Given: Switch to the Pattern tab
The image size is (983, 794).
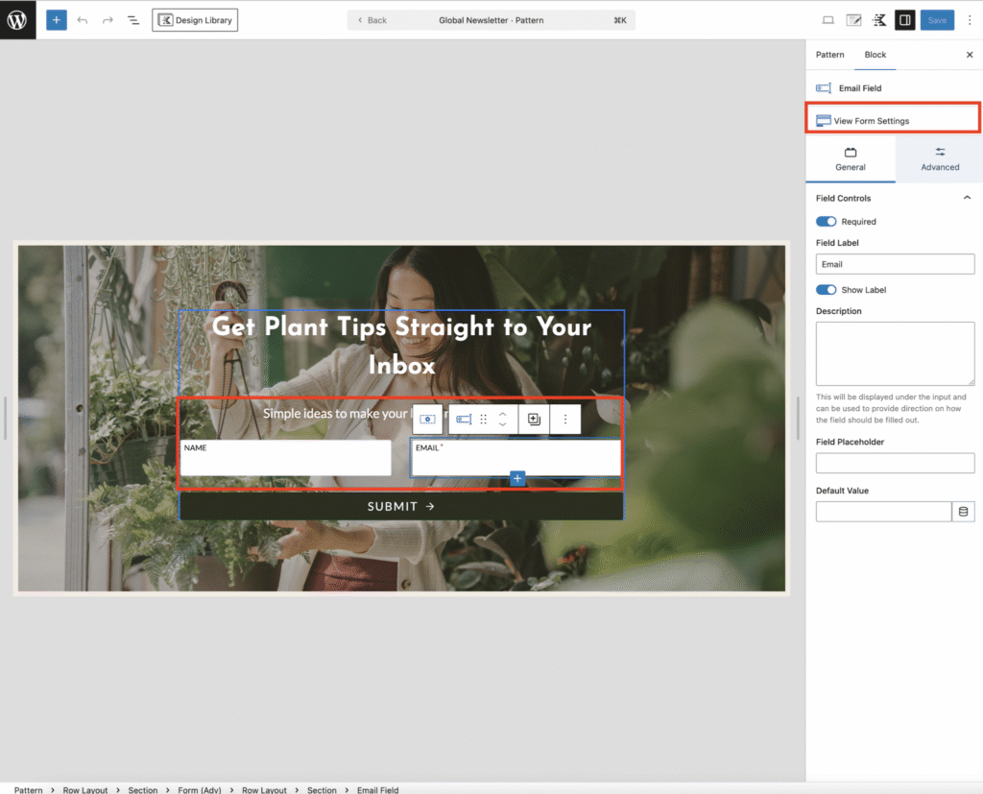Looking at the screenshot, I should [829, 55].
